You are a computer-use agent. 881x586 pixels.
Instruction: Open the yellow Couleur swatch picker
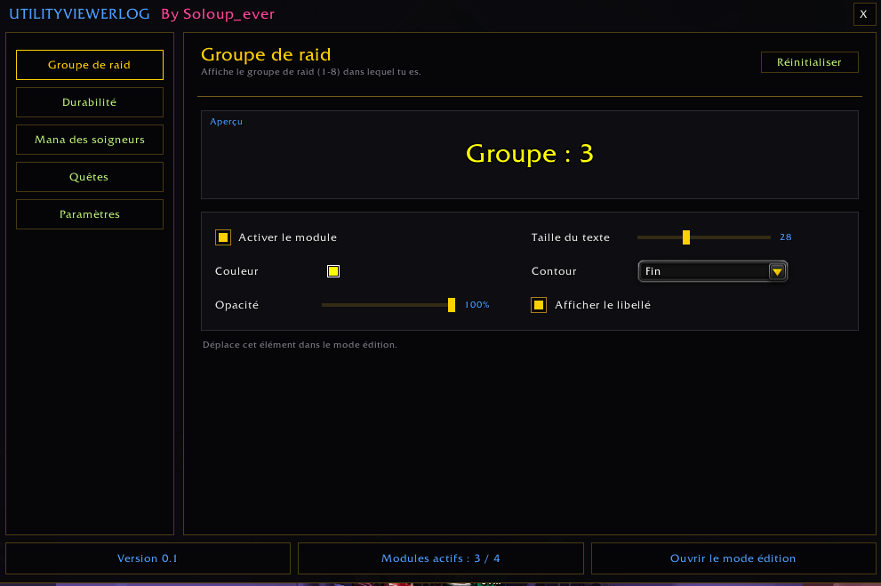[x=333, y=271]
